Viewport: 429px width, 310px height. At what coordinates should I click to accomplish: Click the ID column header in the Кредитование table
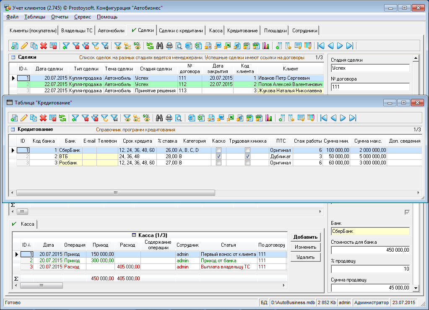(x=23, y=141)
